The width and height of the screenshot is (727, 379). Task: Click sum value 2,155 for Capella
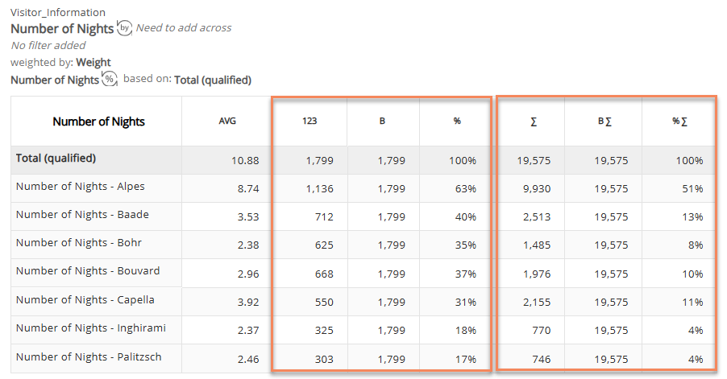(537, 303)
